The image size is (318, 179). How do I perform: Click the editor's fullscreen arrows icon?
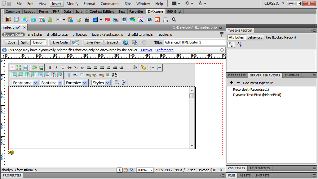(19, 67)
